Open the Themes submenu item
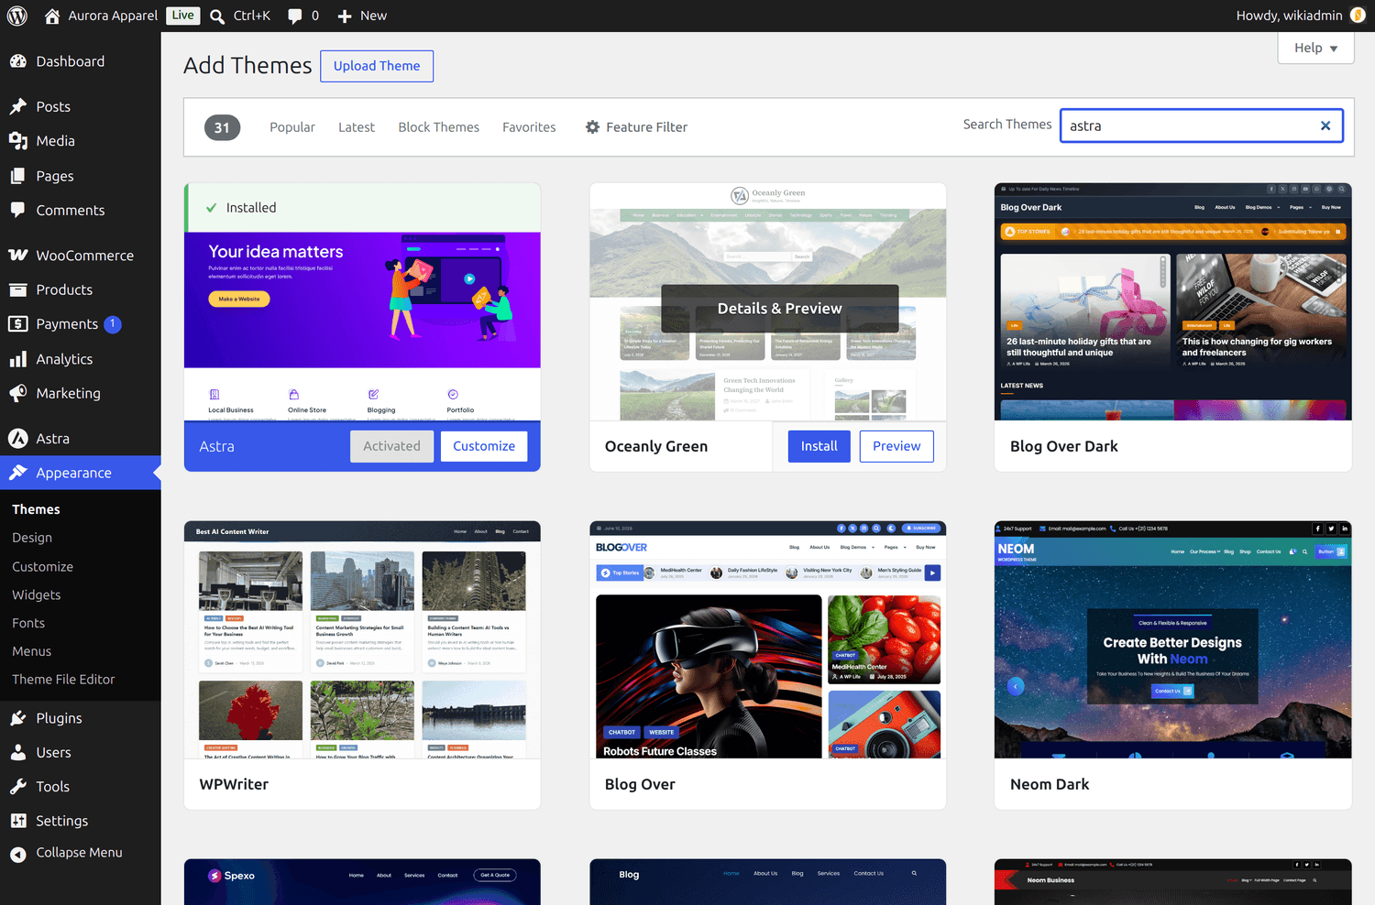 pyautogui.click(x=36, y=509)
